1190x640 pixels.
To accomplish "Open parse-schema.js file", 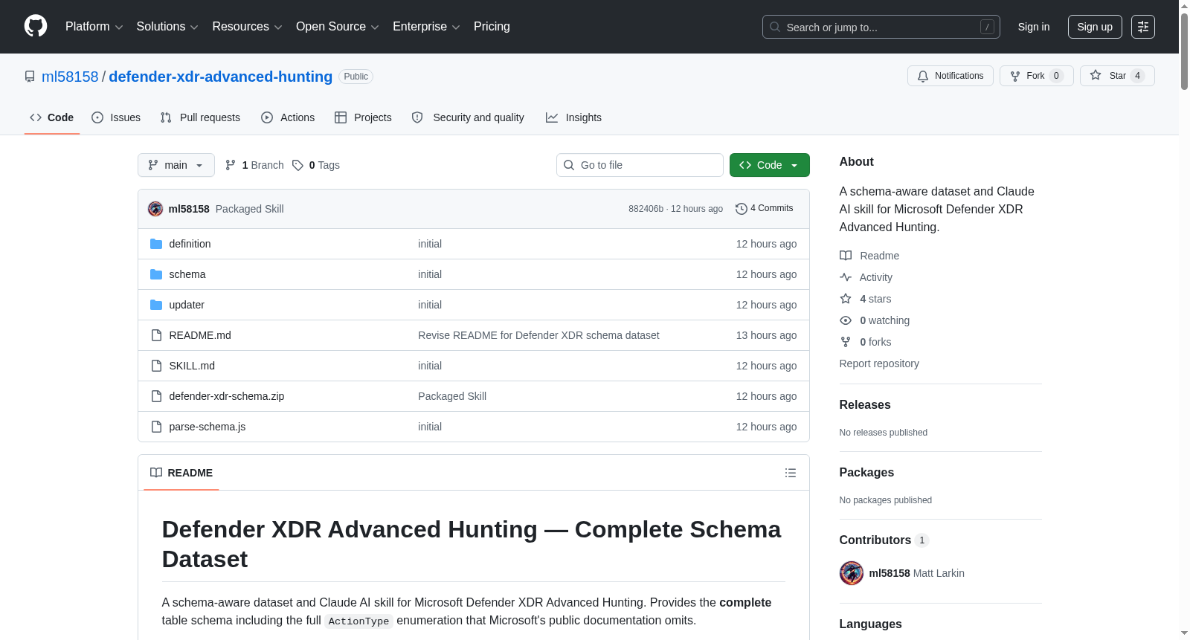I will pyautogui.click(x=208, y=427).
